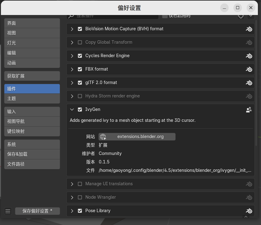The image size is (261, 225).
Task: Expand the Cycles Render Engine entry
Action: (x=72, y=56)
